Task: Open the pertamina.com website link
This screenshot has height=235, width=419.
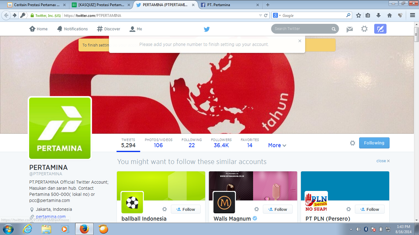Action: [x=51, y=217]
